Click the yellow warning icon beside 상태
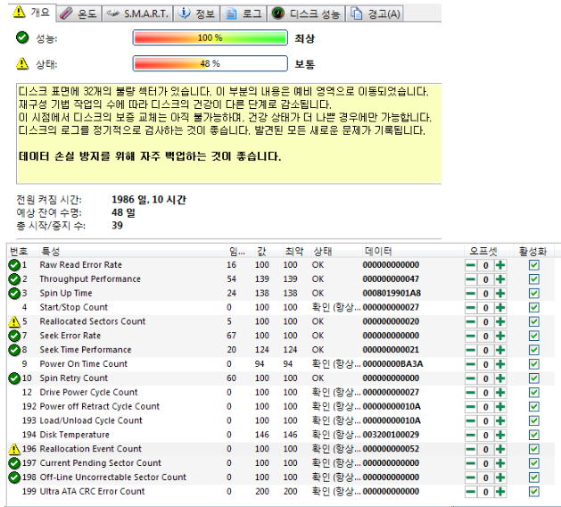 click(x=22, y=63)
